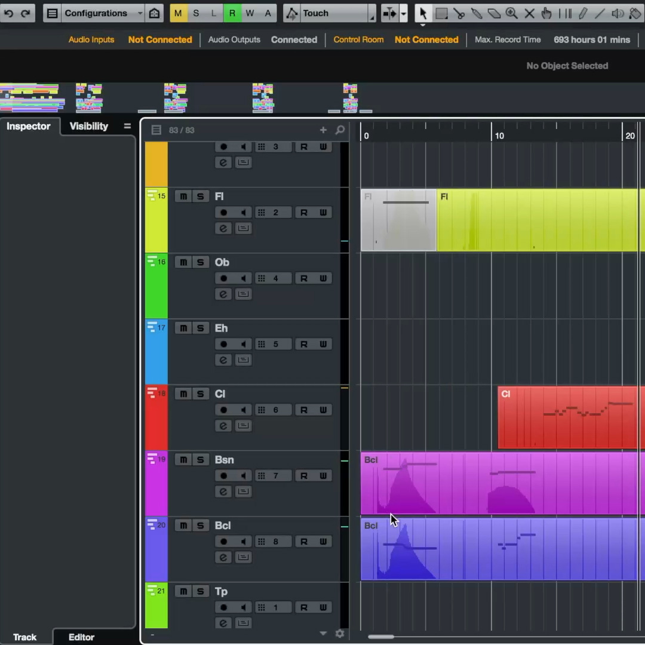This screenshot has height=645, width=645.
Task: Select the Time Warp tool
Action: [565, 13]
